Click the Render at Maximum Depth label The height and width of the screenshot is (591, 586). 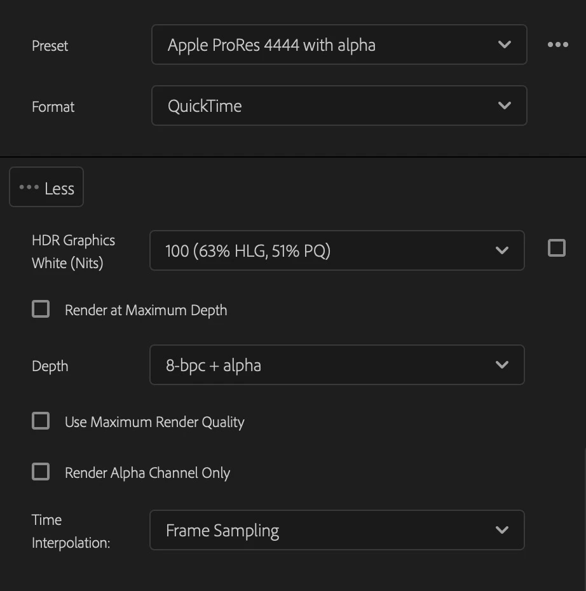point(146,310)
